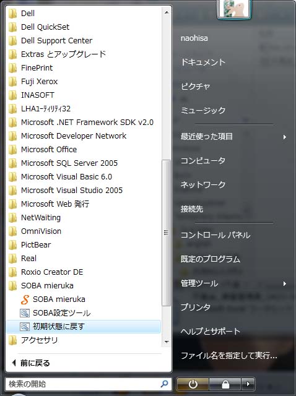Expand the 最近使った項目 submenu arrow

(x=285, y=137)
